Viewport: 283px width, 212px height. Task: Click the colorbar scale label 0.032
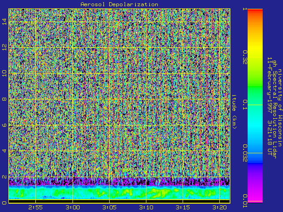pyautogui.click(x=245, y=153)
